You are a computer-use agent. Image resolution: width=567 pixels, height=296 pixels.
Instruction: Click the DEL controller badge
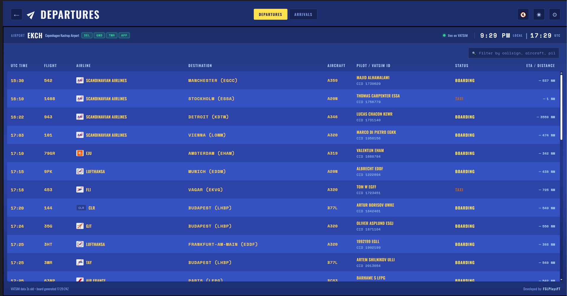87,35
